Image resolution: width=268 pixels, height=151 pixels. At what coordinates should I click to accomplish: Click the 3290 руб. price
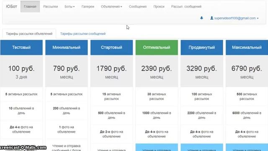tap(202, 68)
